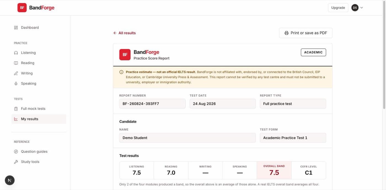The width and height of the screenshot is (386, 190).
Task: Click the Upgrade button
Action: [x=338, y=8]
